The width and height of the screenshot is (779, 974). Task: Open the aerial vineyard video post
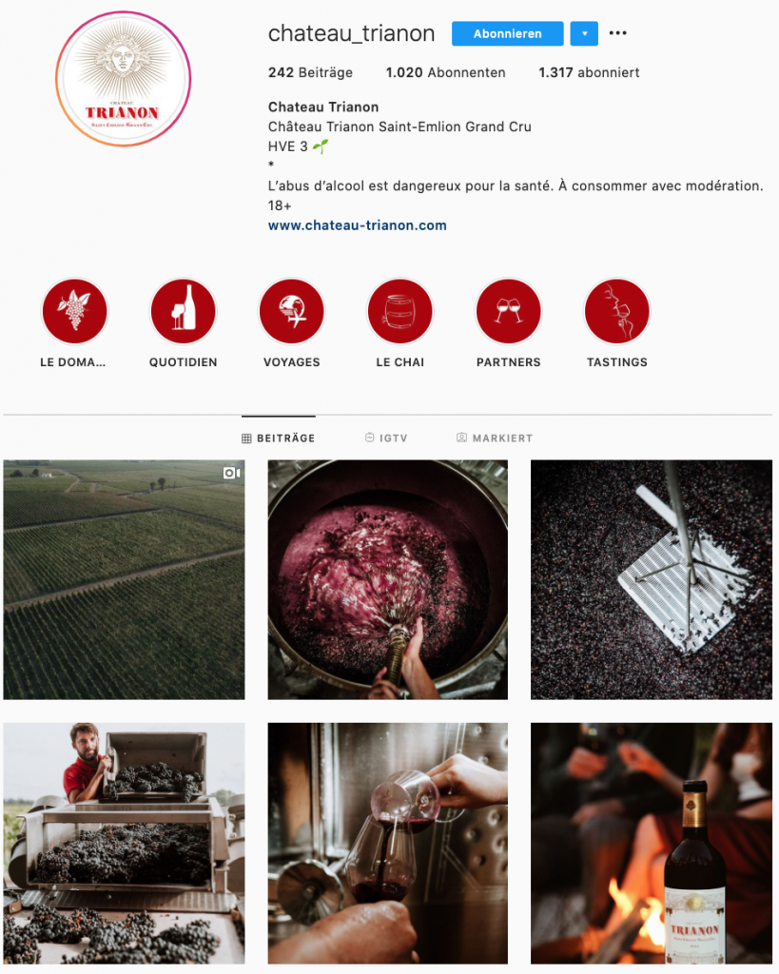[125, 579]
